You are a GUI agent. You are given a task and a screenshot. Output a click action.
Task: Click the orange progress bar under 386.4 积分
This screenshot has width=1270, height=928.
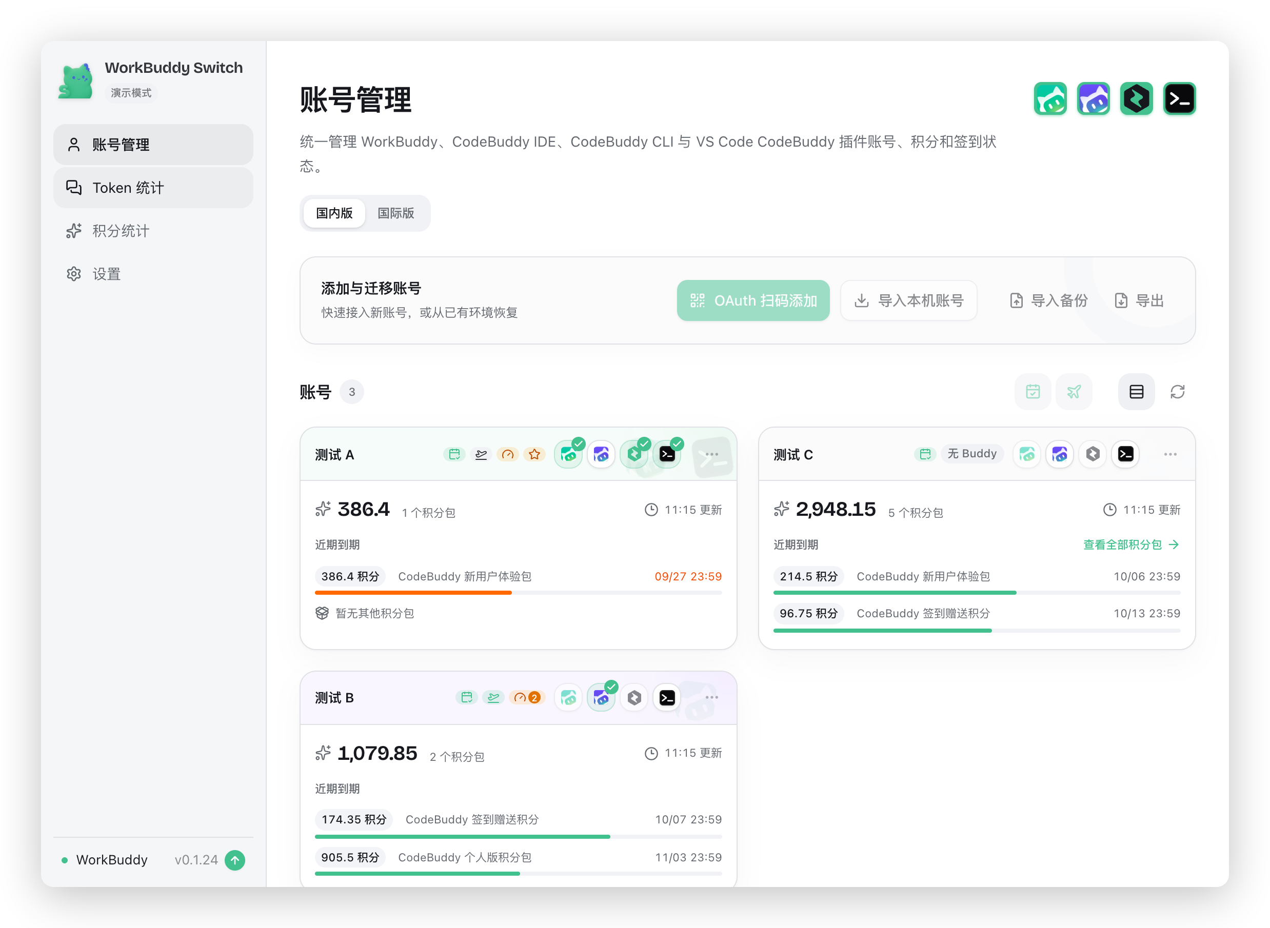coord(518,593)
